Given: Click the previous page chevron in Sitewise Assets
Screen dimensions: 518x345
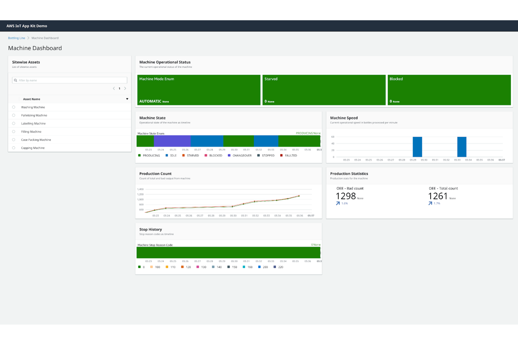Looking at the screenshot, I should pos(113,88).
